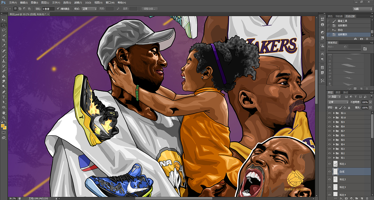Click the Lock position icon
The height and width of the screenshot is (200, 374).
(x=345, y=108)
